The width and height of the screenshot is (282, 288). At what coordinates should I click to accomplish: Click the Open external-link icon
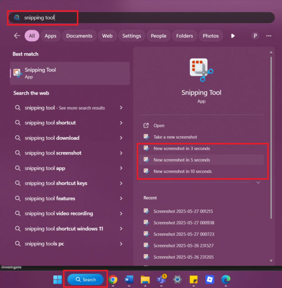click(146, 125)
